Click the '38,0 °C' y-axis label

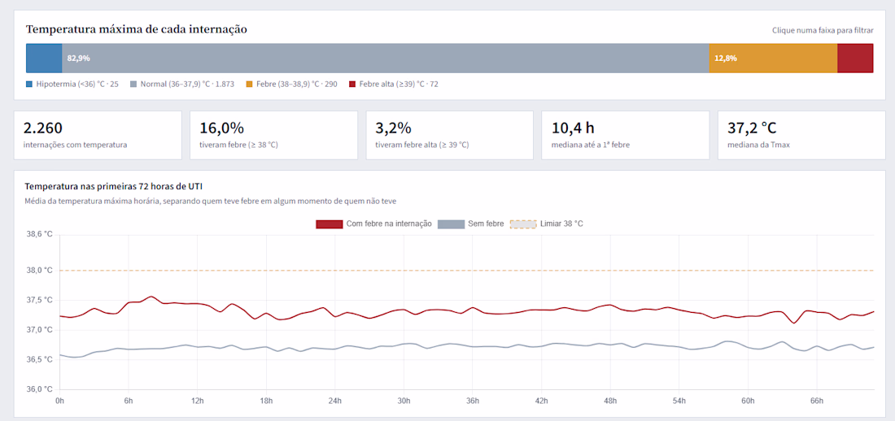click(x=38, y=271)
